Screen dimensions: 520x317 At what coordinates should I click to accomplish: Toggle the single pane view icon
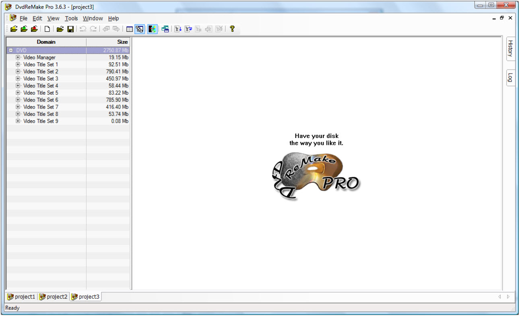pyautogui.click(x=130, y=29)
